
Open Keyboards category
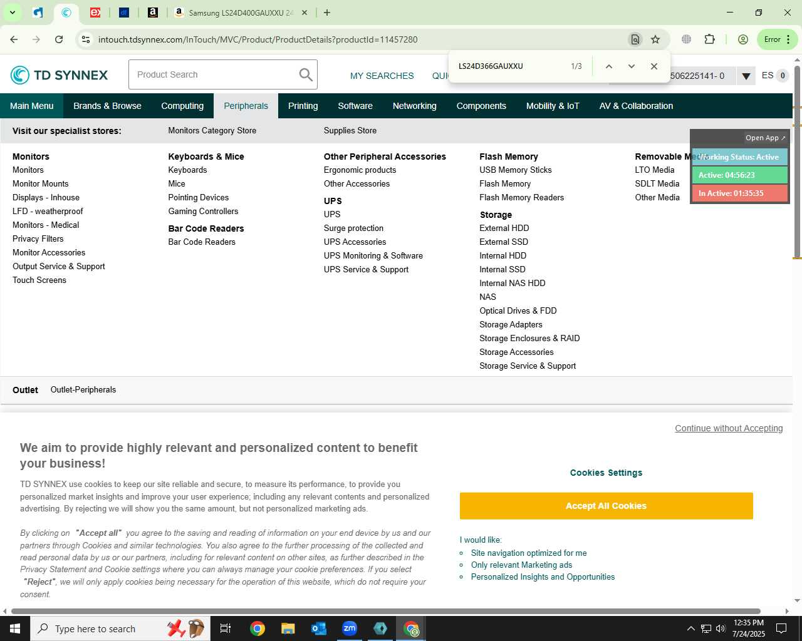coord(187,170)
